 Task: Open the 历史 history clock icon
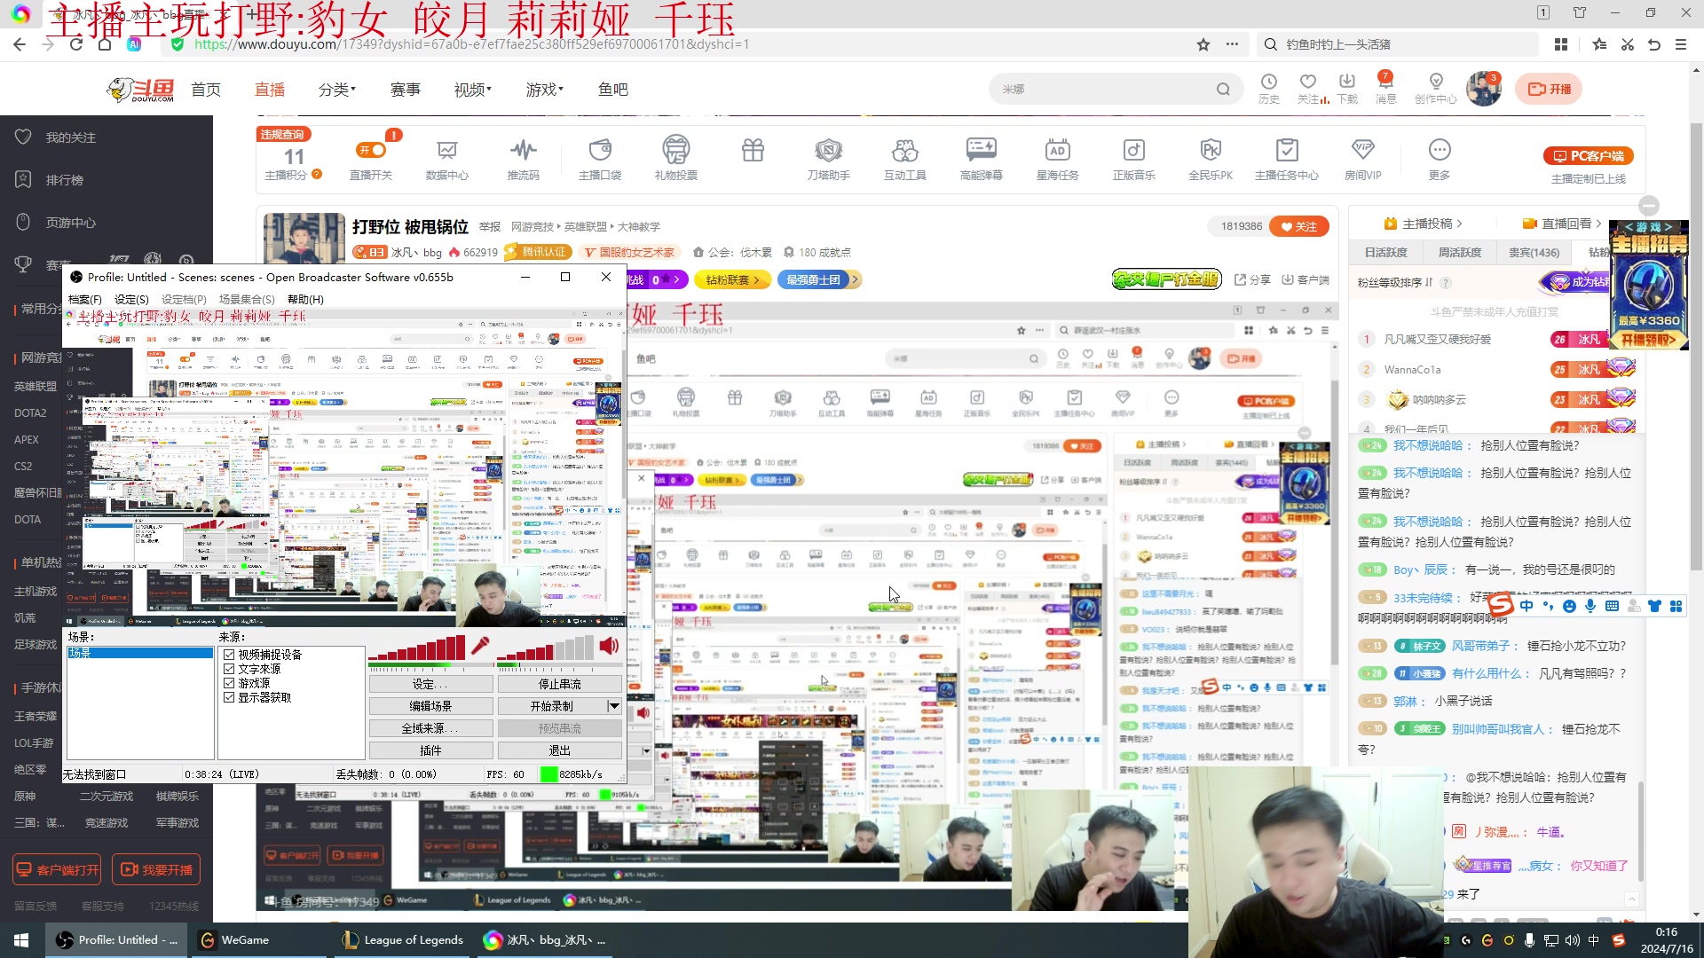tap(1269, 89)
